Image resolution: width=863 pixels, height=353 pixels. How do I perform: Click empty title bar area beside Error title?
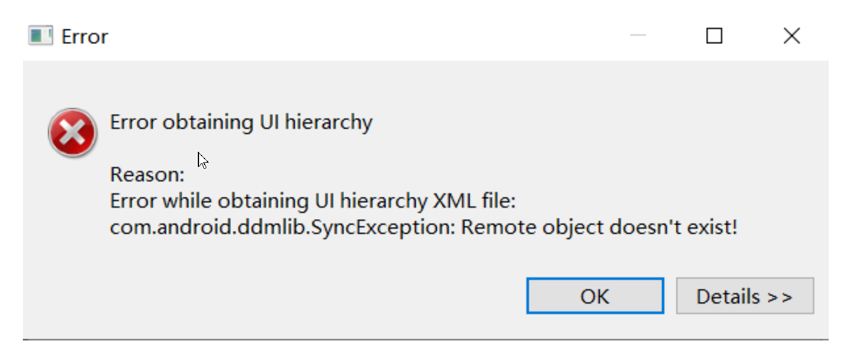coord(361,36)
